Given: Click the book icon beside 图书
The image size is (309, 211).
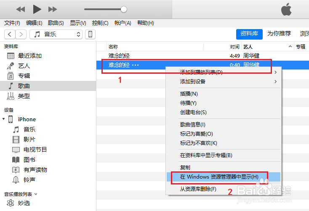Looking at the screenshot, I should [x=16, y=160].
